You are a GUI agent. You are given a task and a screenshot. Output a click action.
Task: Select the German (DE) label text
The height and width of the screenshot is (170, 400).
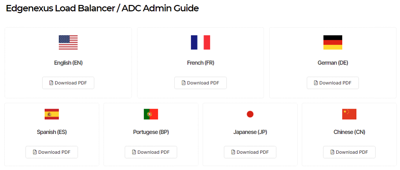coord(333,63)
